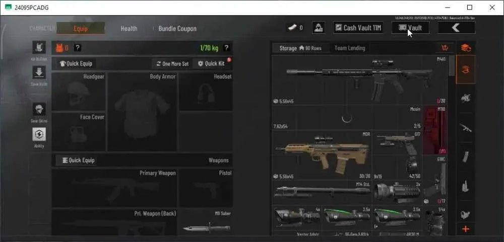Select the 2x scope in storage
504x242 pixels.
click(x=397, y=192)
